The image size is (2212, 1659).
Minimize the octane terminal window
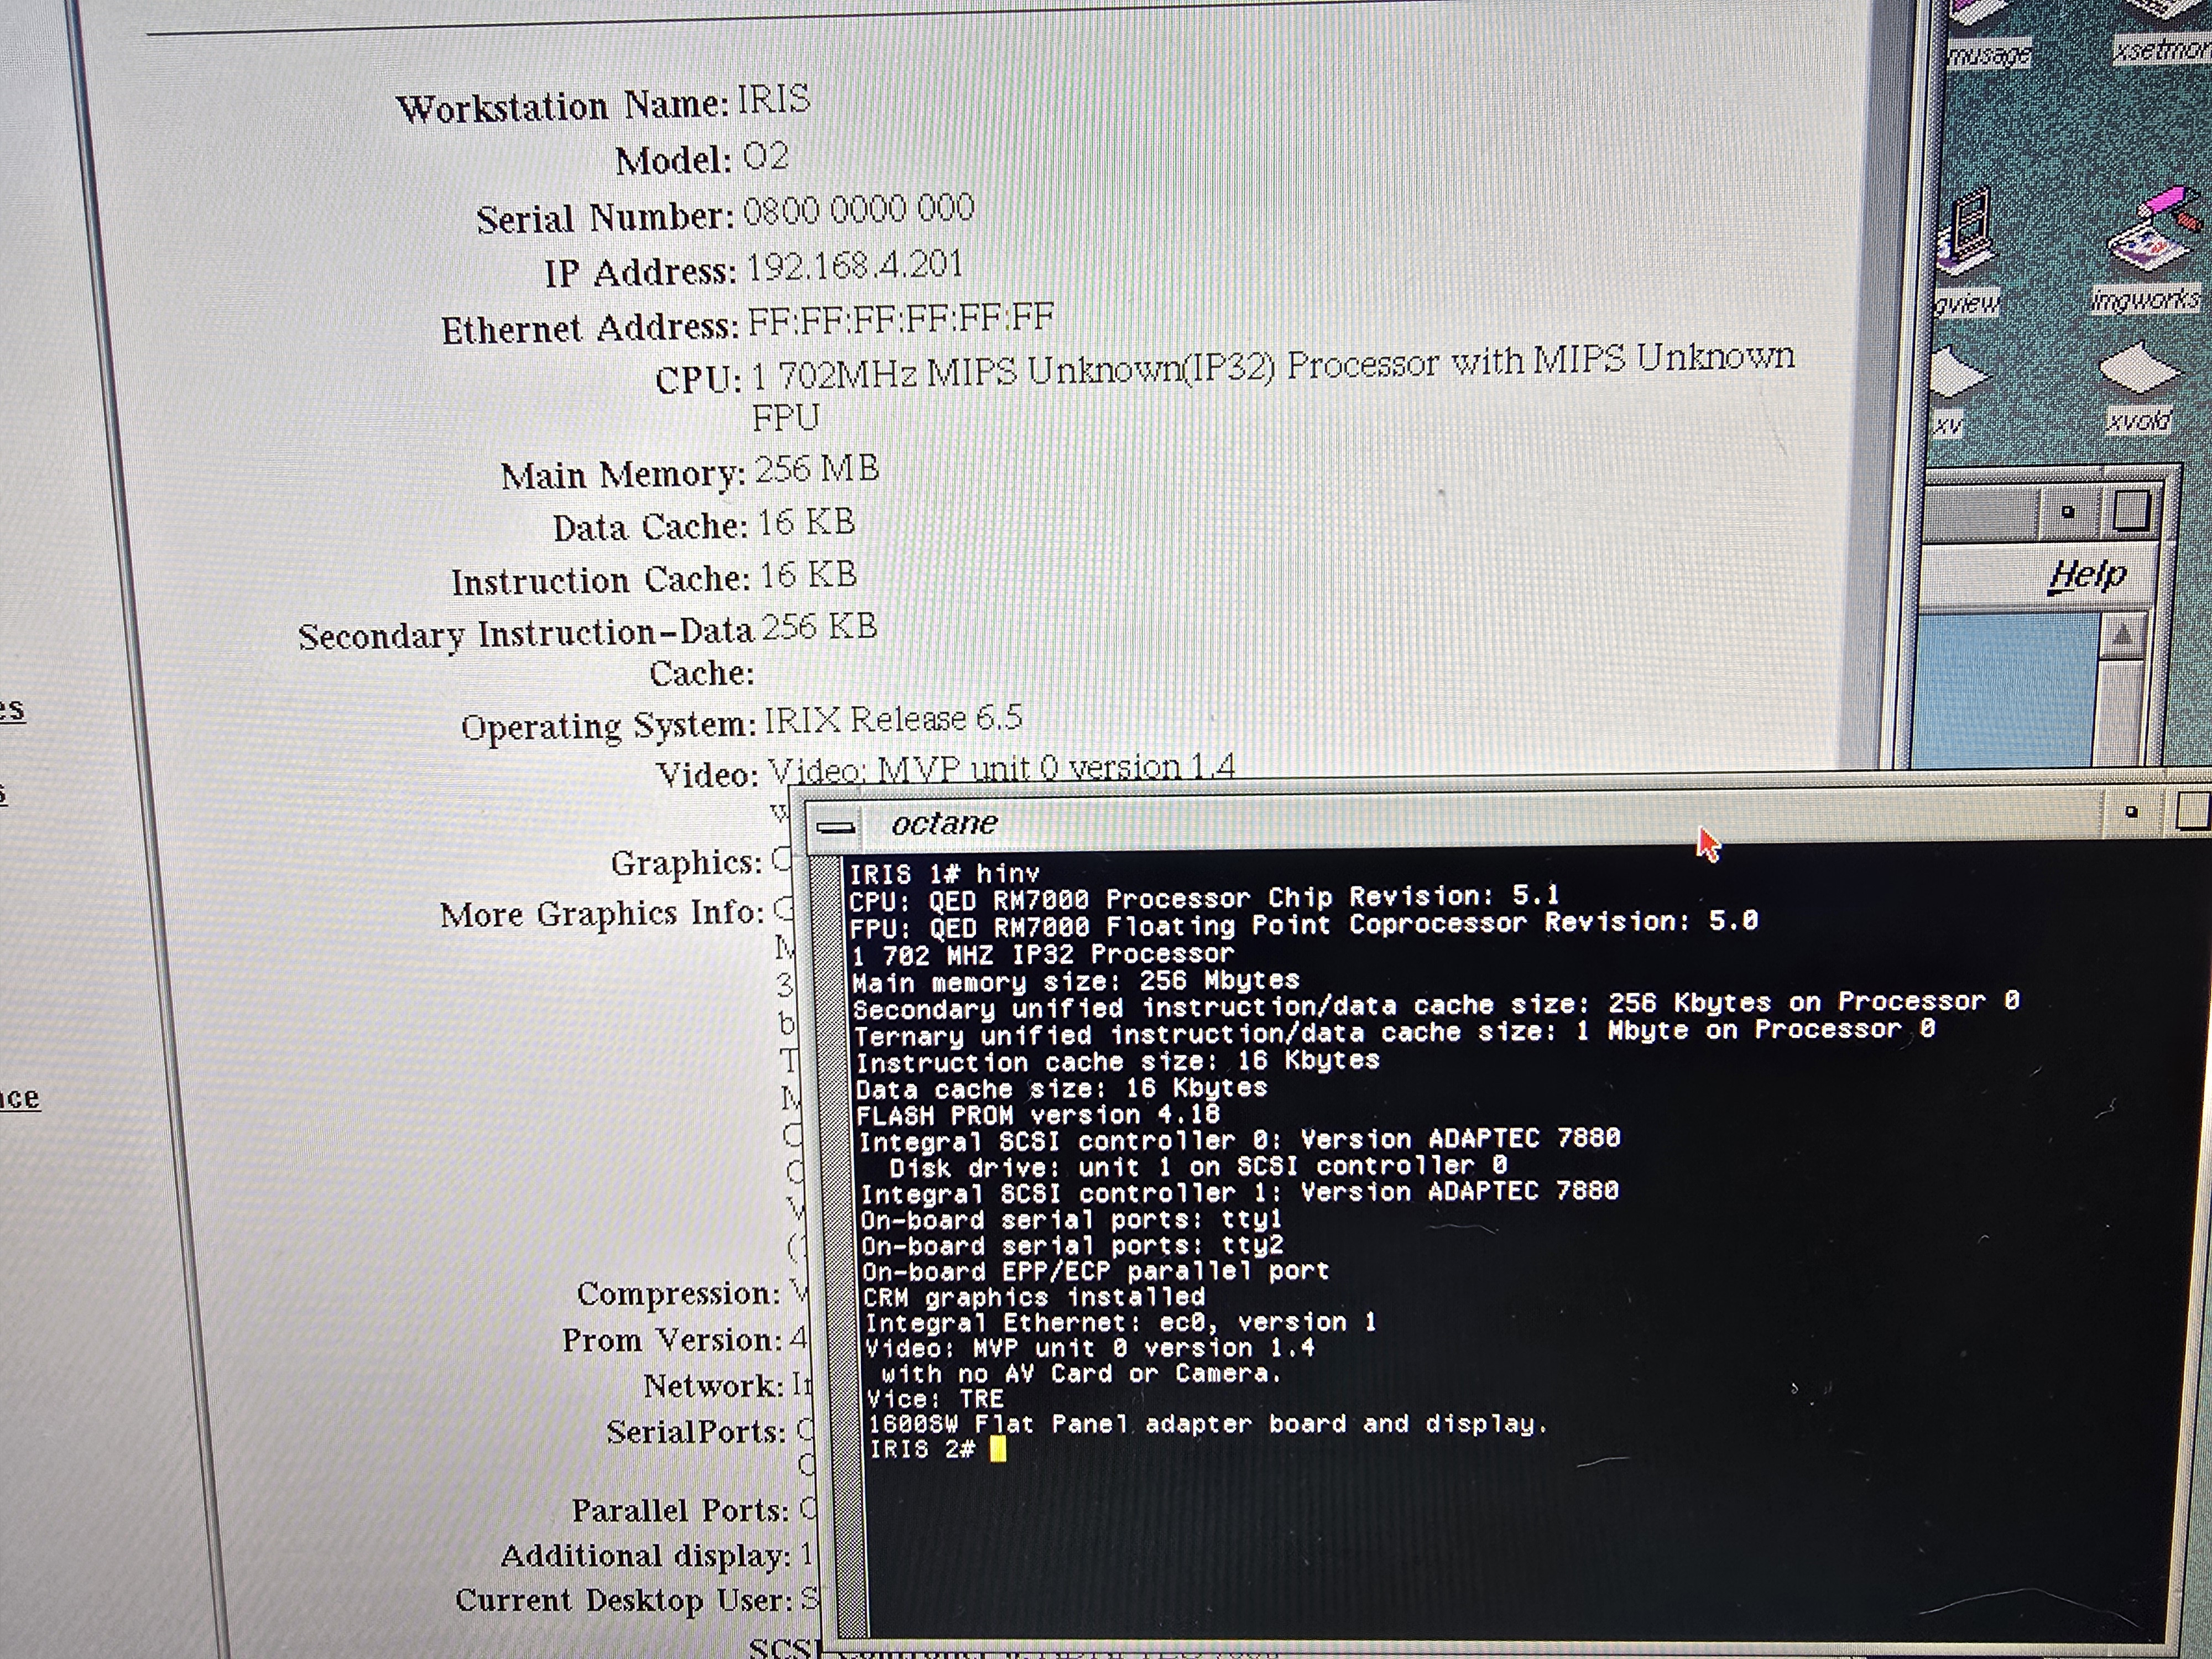pos(2131,812)
